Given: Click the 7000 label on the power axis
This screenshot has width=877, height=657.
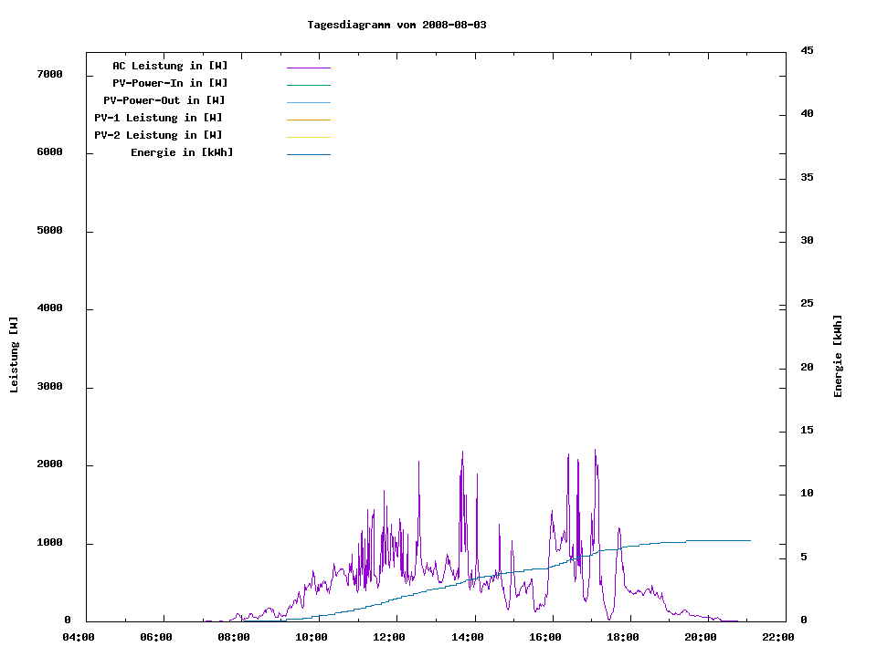Looking at the screenshot, I should click(x=49, y=74).
